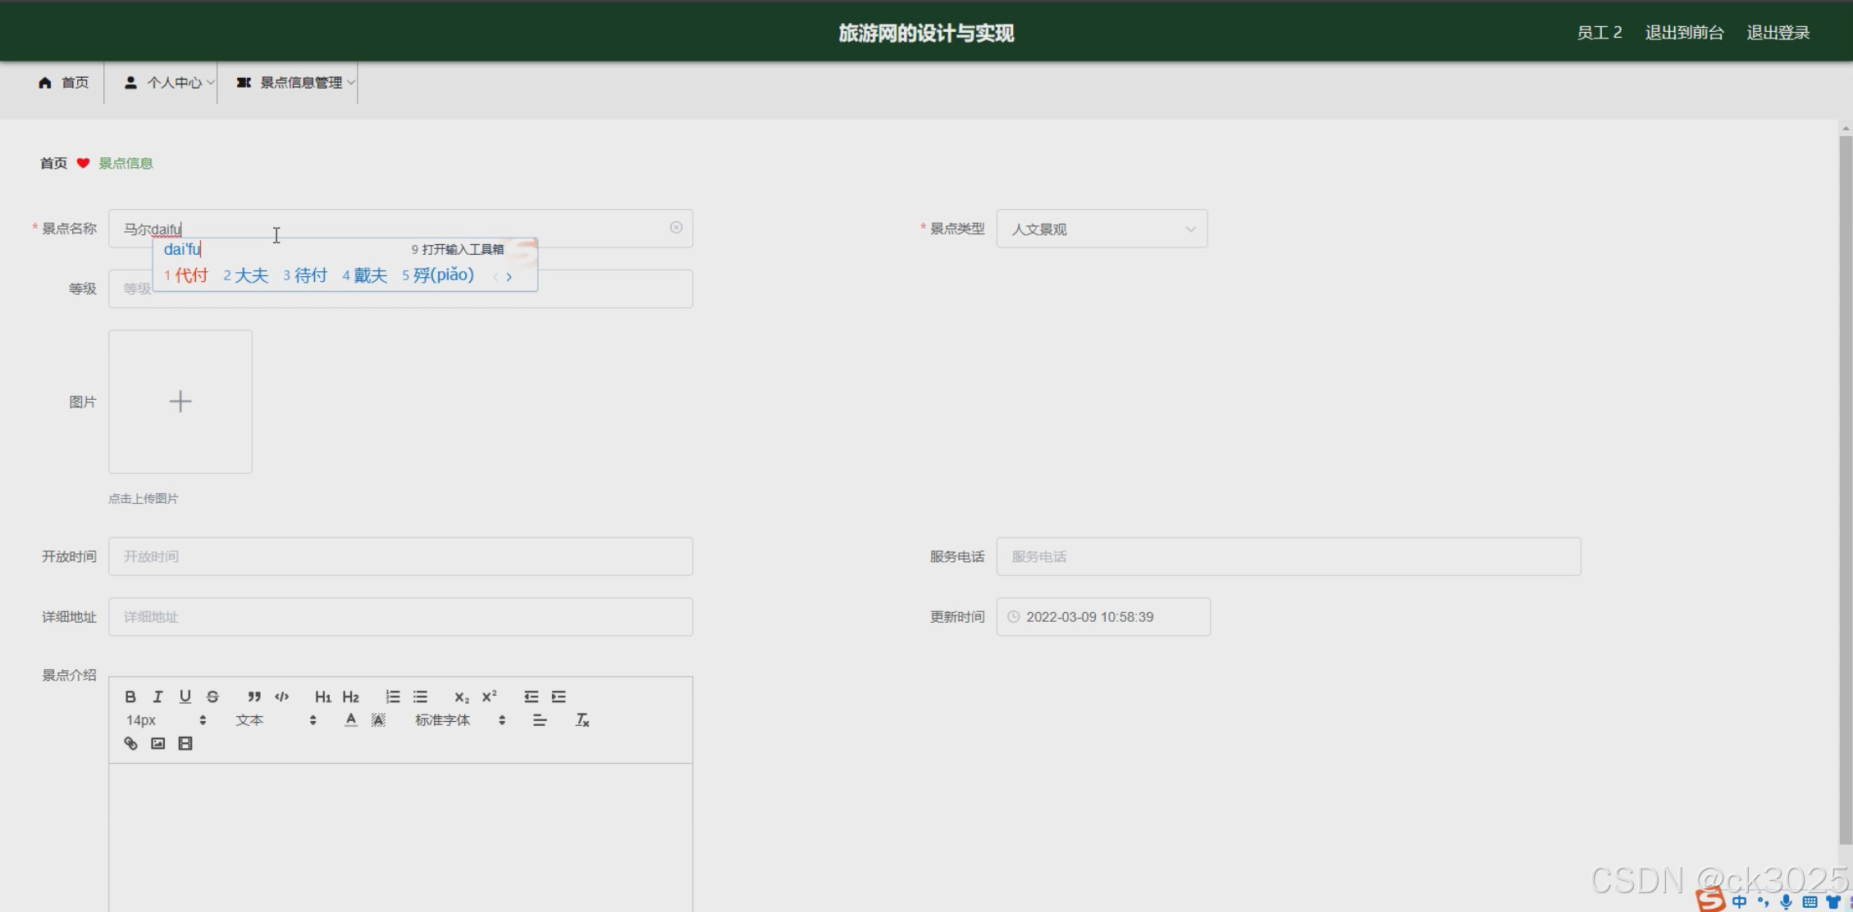The width and height of the screenshot is (1853, 912).
Task: Toggle strikethrough formatting in editor
Action: tap(212, 696)
